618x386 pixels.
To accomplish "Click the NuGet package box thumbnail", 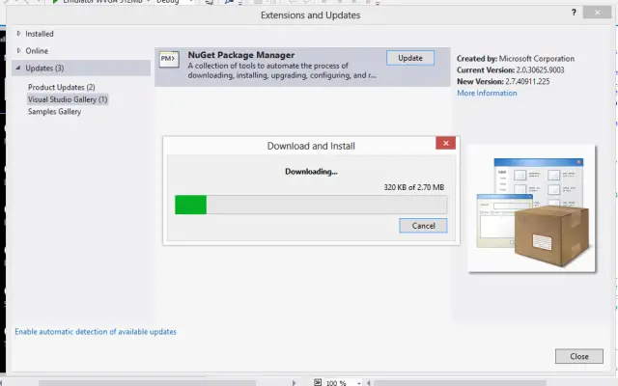I will pyautogui.click(x=531, y=208).
